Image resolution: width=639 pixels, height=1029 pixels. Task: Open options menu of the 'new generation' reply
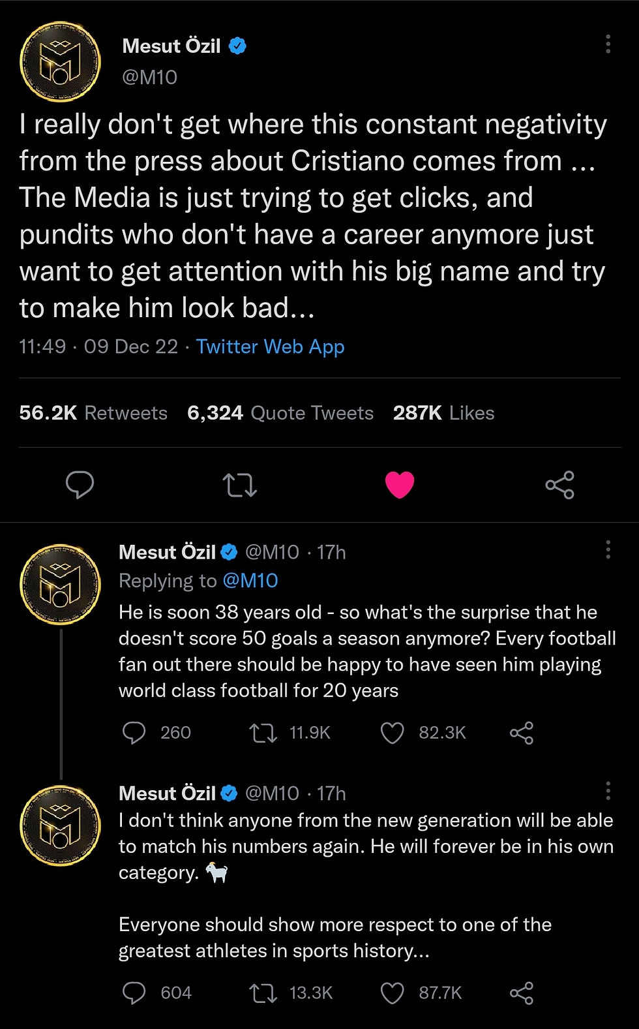click(x=608, y=791)
